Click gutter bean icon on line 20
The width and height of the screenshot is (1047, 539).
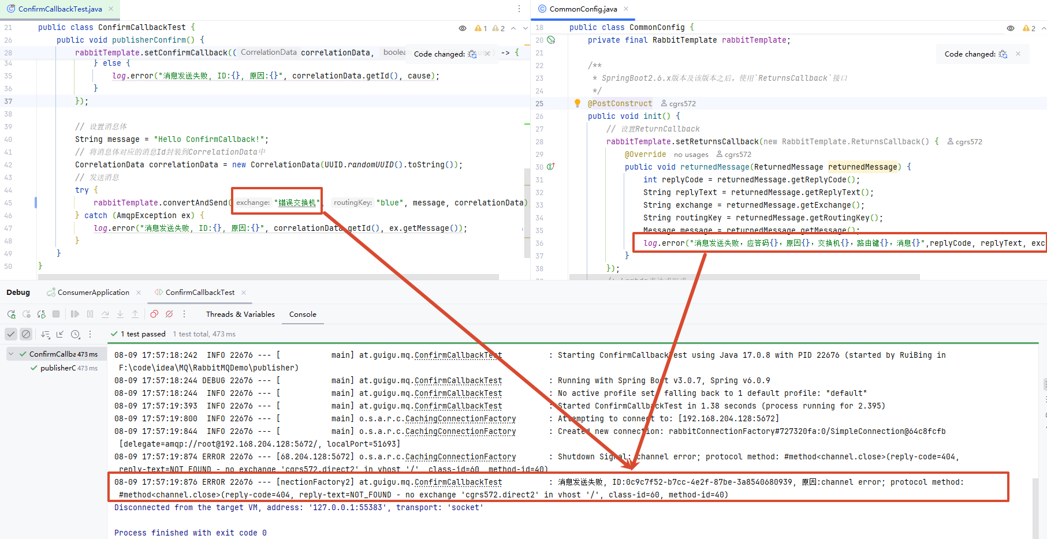click(551, 40)
